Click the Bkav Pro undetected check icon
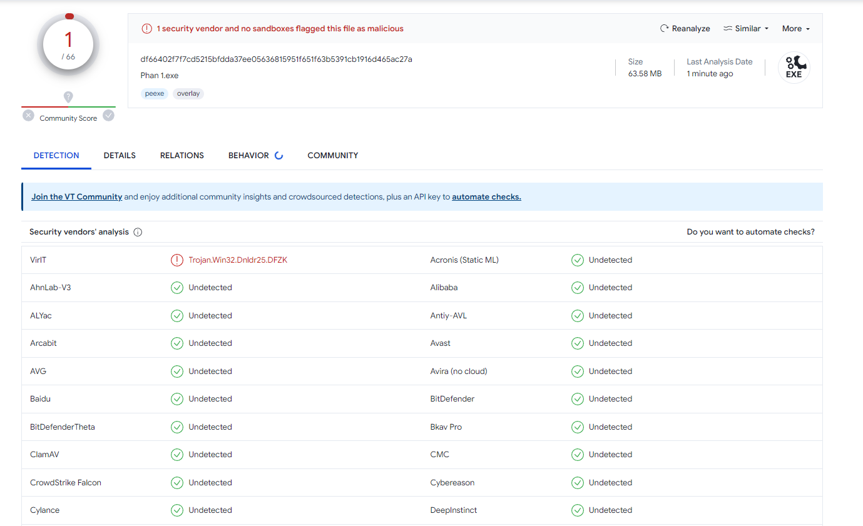Screen dimensions: 863x526 578,427
